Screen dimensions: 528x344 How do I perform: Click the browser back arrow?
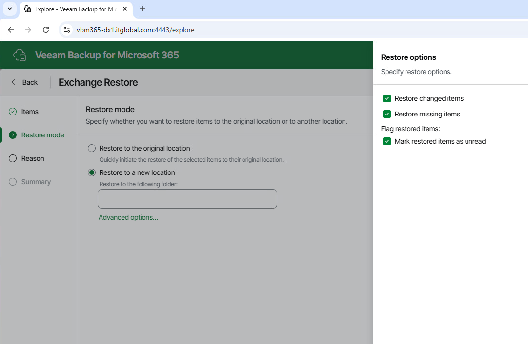point(11,30)
